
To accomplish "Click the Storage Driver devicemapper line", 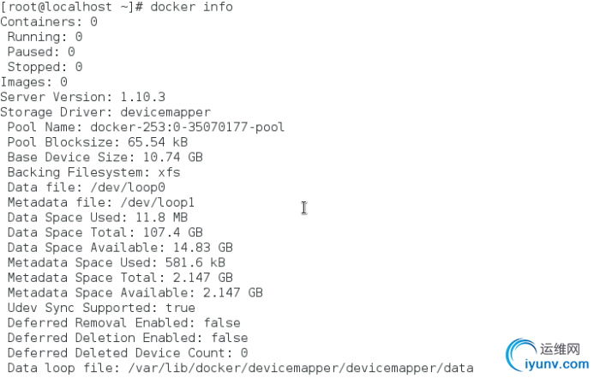I will (x=105, y=112).
